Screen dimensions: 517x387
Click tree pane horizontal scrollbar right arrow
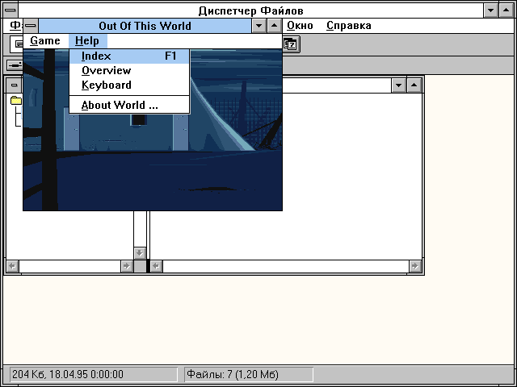pos(127,266)
